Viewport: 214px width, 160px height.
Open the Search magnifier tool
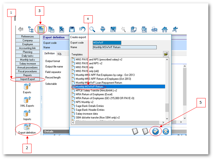(x=92, y=29)
